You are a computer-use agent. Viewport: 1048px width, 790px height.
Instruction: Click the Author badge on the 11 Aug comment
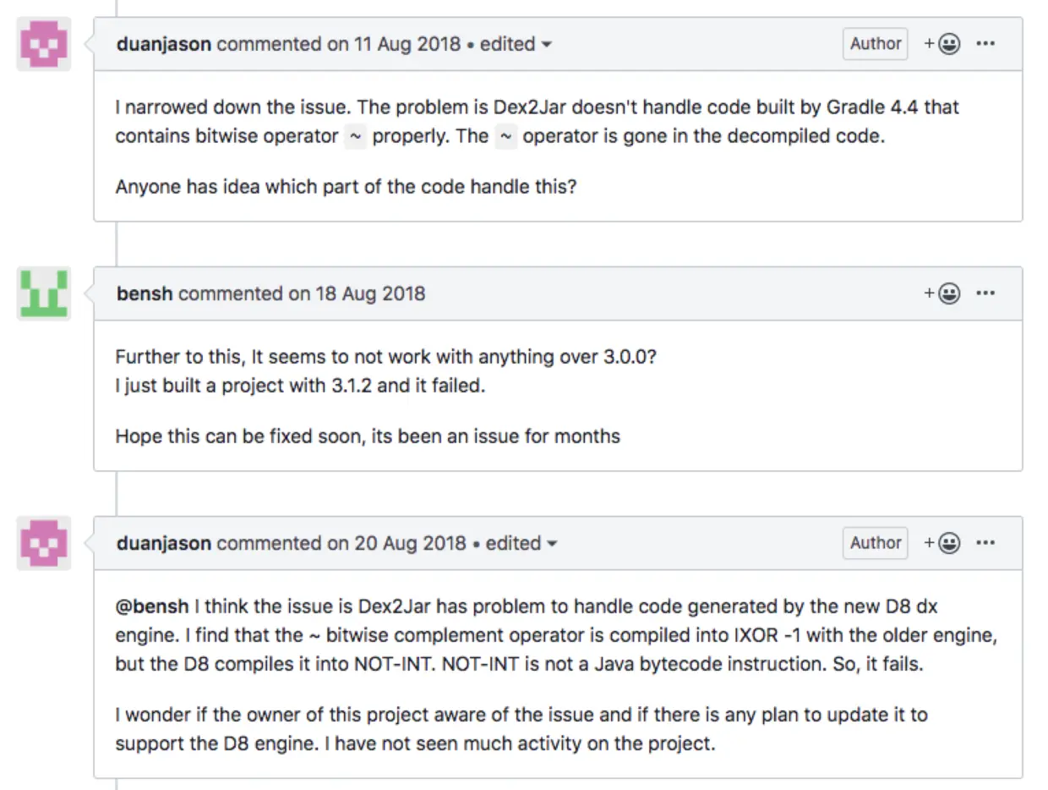pos(875,44)
